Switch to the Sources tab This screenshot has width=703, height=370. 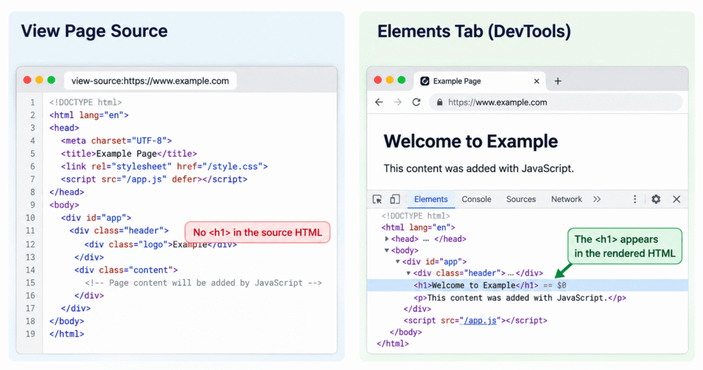pos(521,199)
